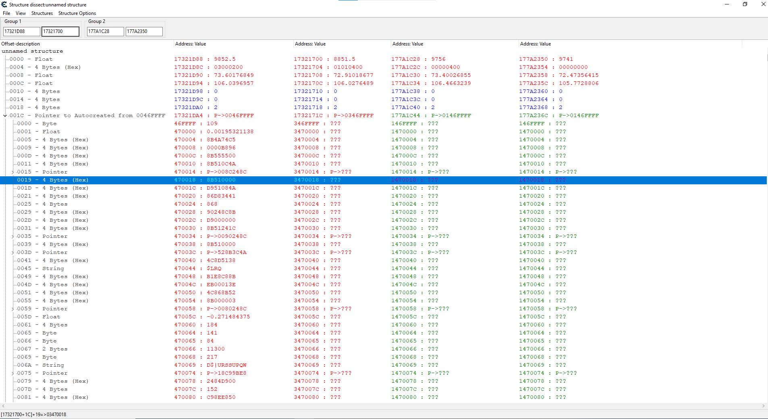Click the value 72.47356415 at 177A2358

click(x=579, y=75)
